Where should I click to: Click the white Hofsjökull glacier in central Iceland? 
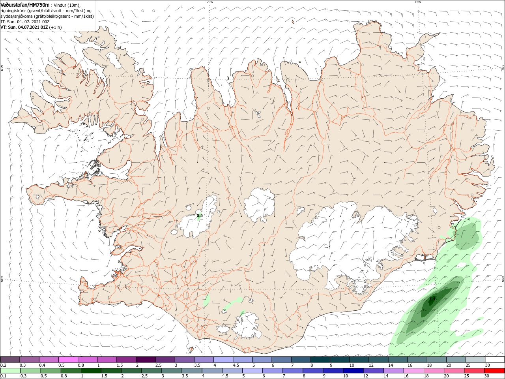click(259, 205)
